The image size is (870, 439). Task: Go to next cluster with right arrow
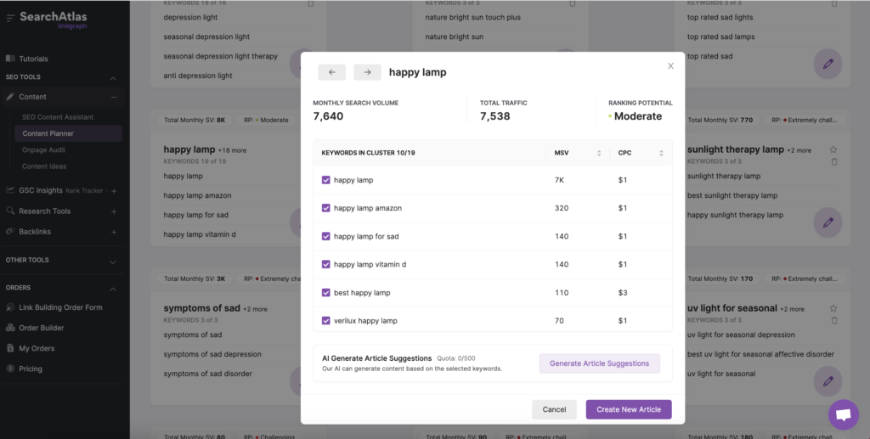pos(367,72)
